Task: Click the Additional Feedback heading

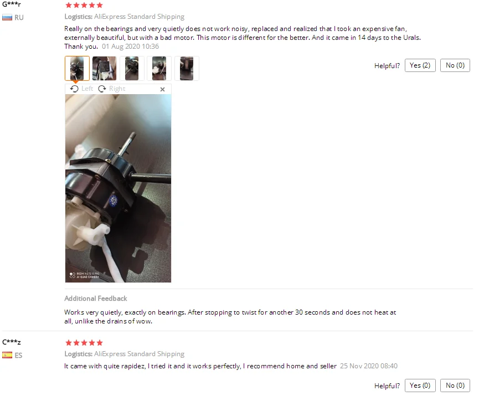Action: tap(96, 299)
